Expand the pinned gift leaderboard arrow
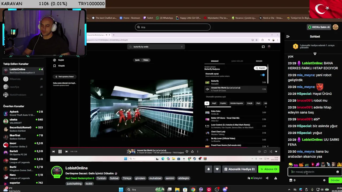342x192 pixels. point(315,54)
